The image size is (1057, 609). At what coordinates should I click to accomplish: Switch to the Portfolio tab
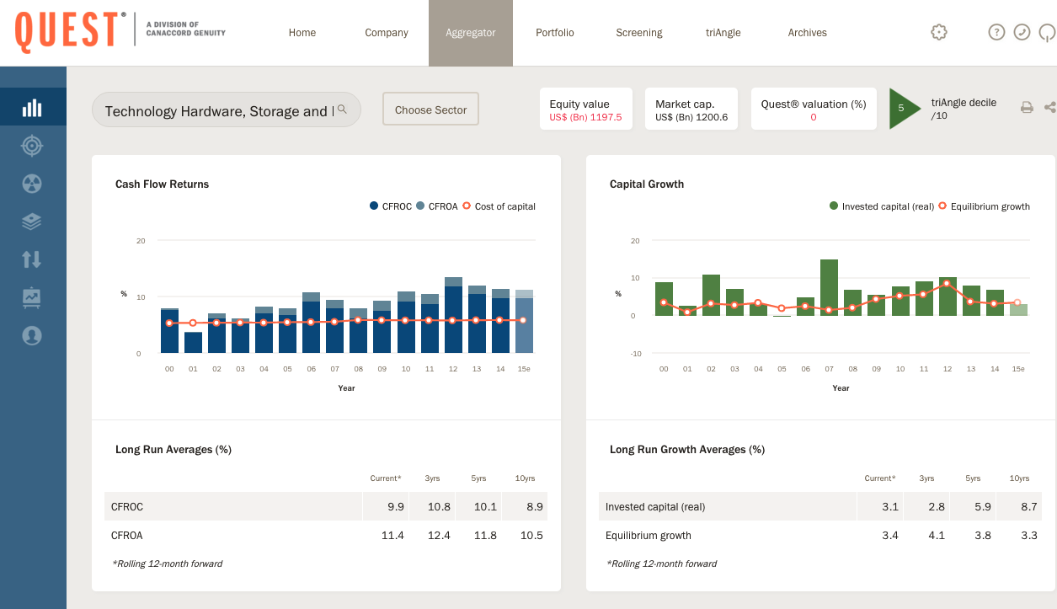coord(554,33)
